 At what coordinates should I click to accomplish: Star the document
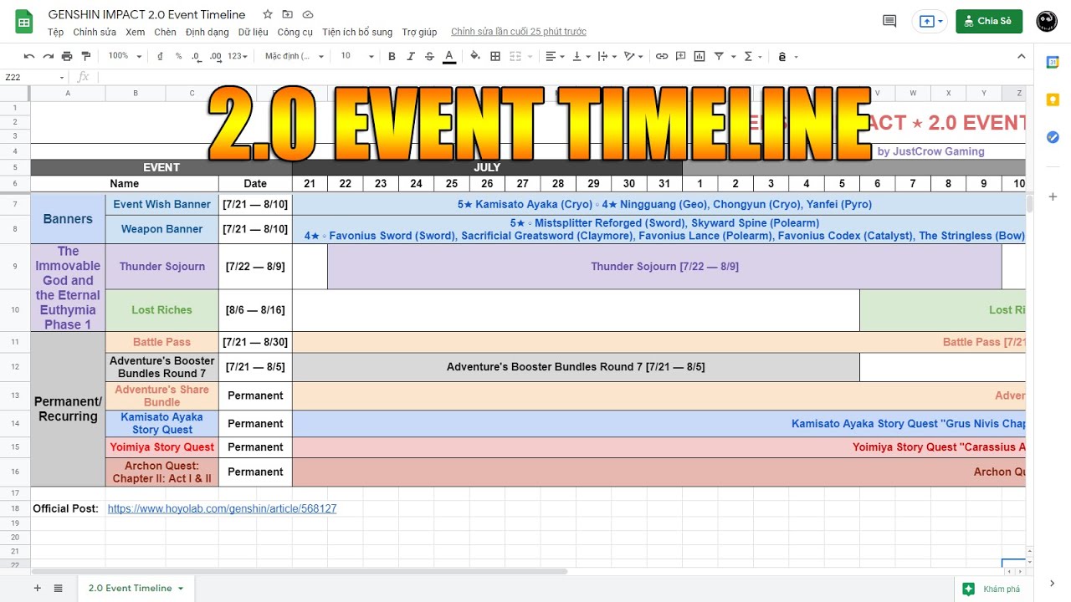[x=268, y=14]
